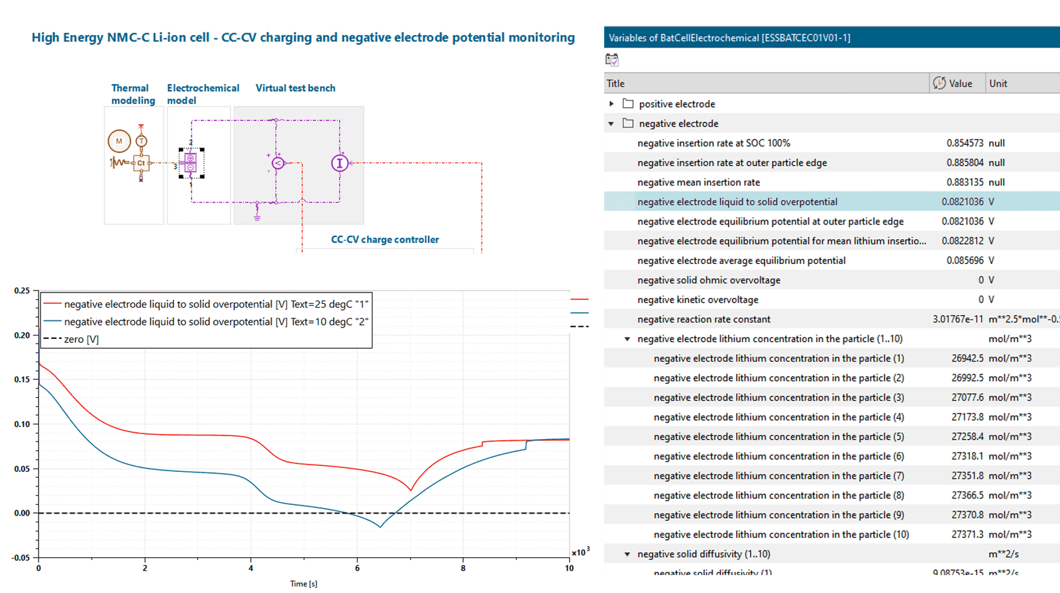The width and height of the screenshot is (1060, 593).
Task: Select lithium concentration in the particle (5) row
Action: pos(832,436)
